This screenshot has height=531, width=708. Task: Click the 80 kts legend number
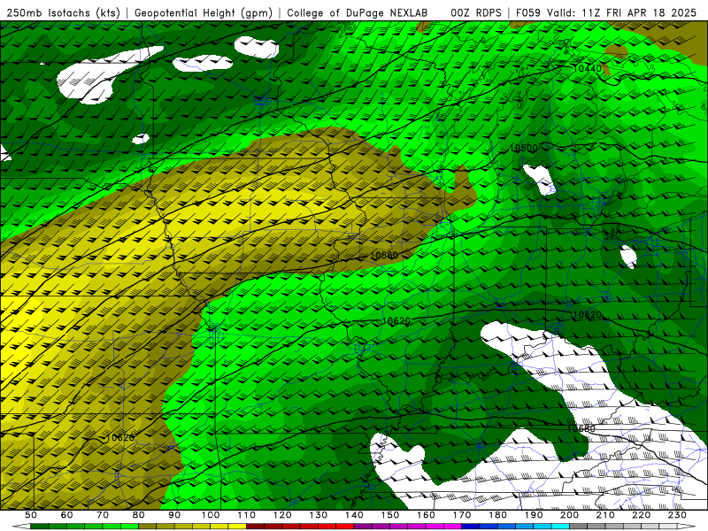[139, 515]
